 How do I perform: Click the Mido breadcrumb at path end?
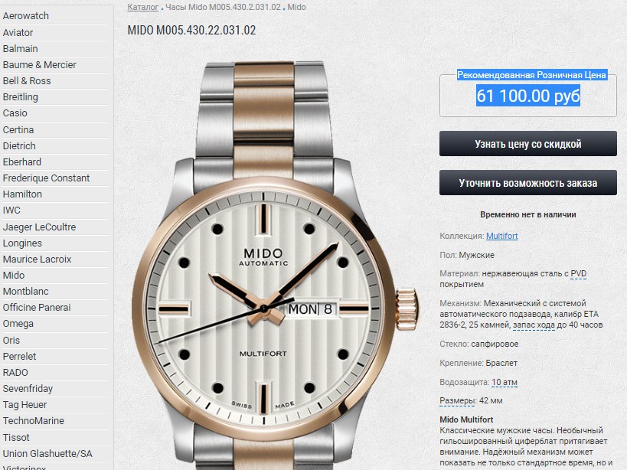click(296, 7)
